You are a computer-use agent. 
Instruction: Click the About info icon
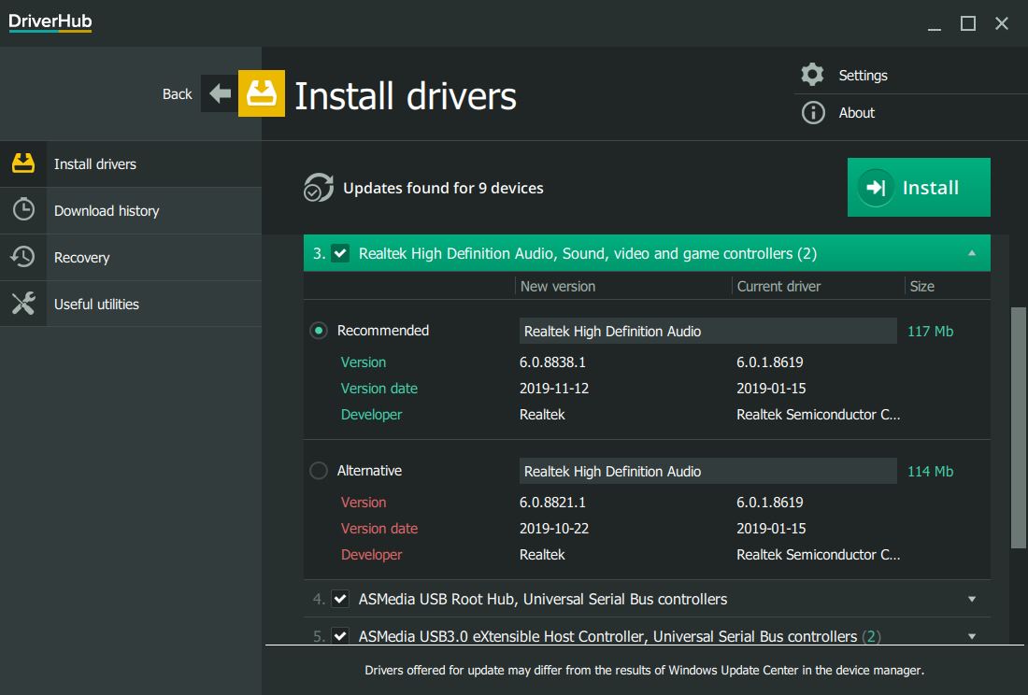(x=813, y=113)
